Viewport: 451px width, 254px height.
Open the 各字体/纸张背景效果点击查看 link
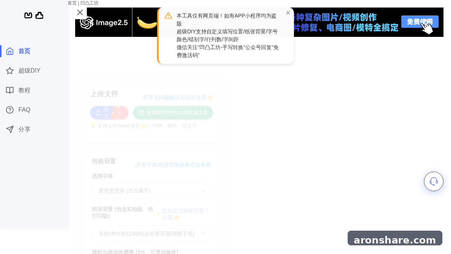point(173,165)
